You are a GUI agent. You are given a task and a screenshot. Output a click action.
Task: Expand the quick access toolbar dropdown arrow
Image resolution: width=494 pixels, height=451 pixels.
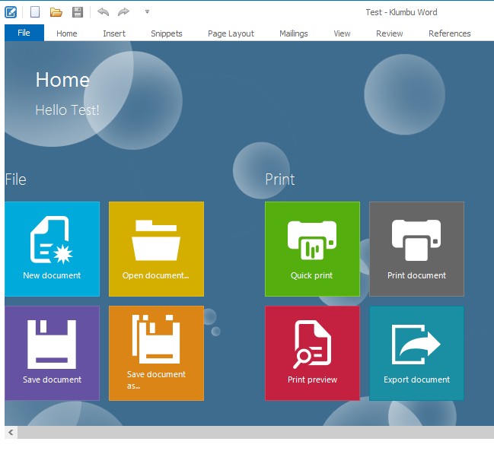click(x=147, y=12)
